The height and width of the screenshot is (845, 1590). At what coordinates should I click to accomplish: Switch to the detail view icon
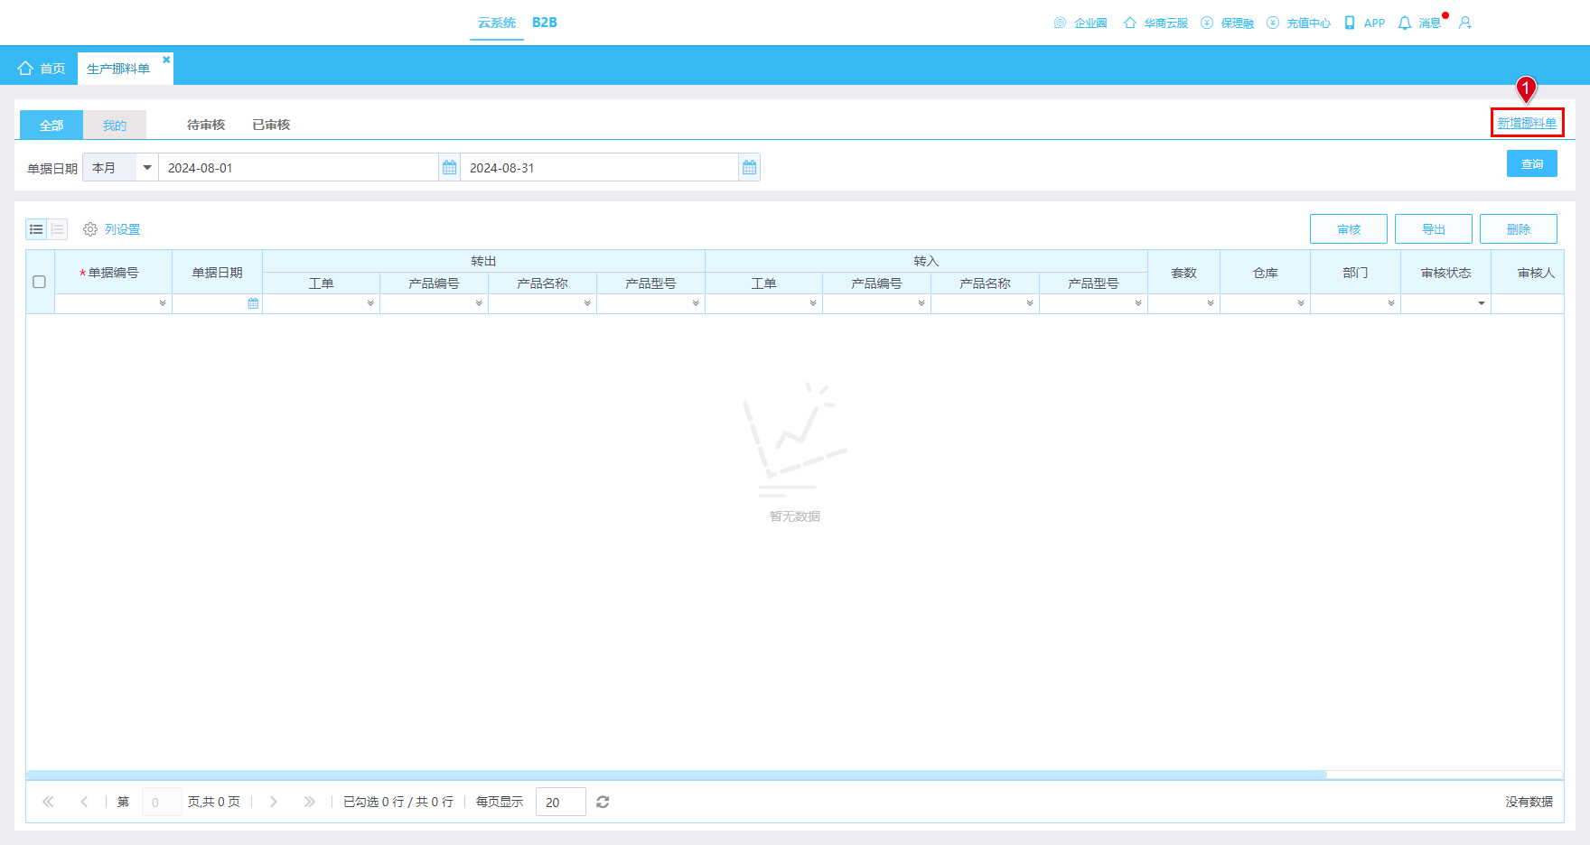click(x=57, y=229)
